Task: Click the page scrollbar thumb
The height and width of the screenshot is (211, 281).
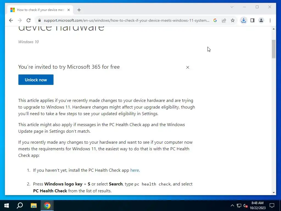Action: 274,49
